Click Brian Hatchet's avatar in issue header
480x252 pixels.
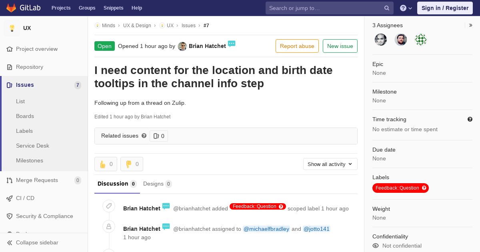point(182,46)
